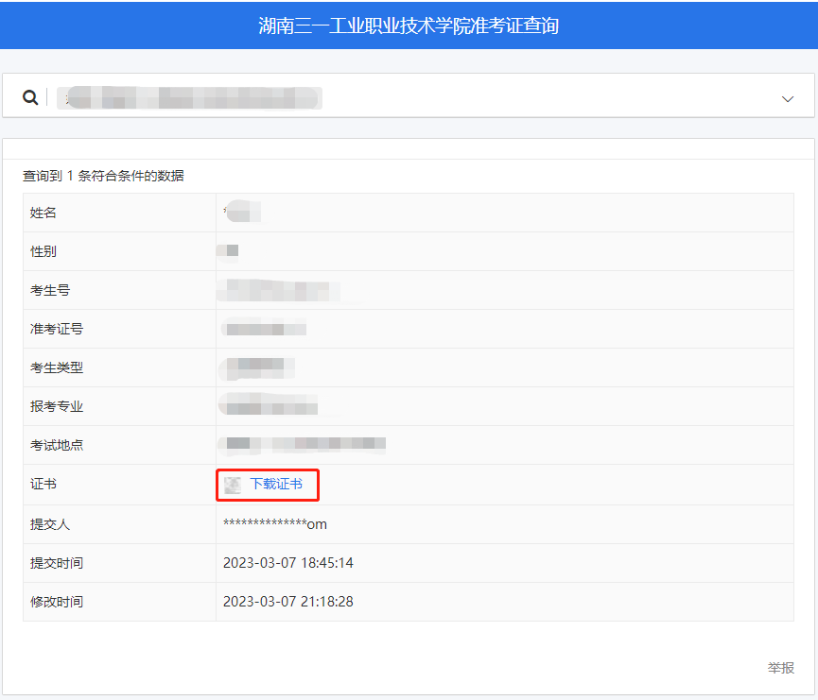Viewport: 818px width, 700px height.
Task: Click the 考生号 row label
Action: pos(50,290)
